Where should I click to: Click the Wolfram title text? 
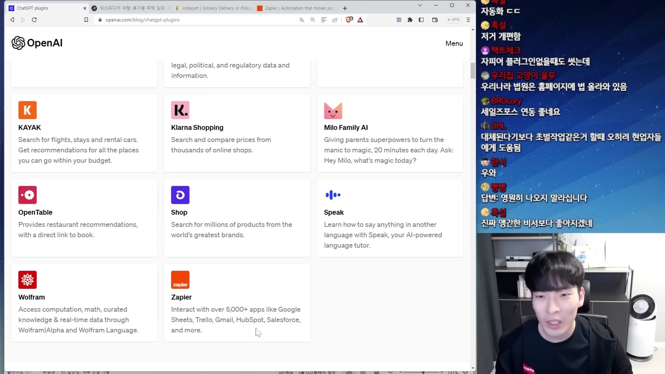(32, 297)
